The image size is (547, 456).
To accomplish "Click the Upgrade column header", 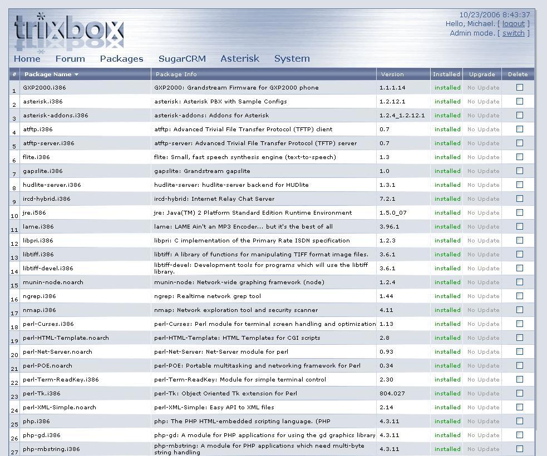I will [481, 74].
